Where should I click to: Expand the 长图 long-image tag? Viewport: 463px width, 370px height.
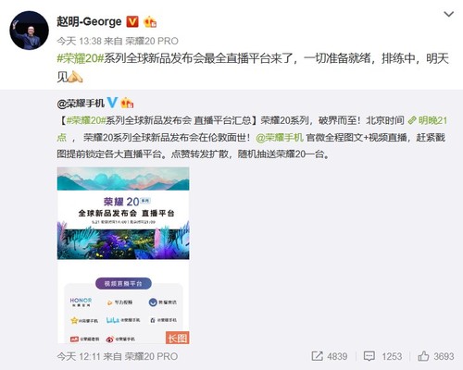coord(178,338)
